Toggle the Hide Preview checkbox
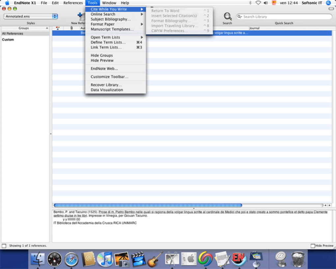The width and height of the screenshot is (336, 269). coord(313,246)
